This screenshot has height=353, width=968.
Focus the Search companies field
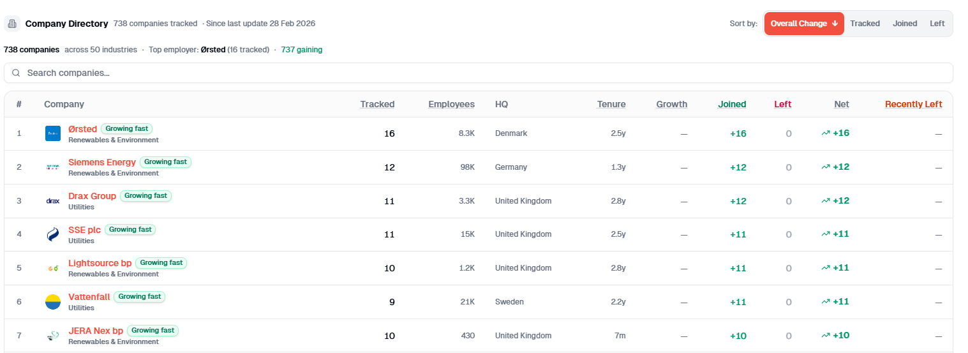(479, 73)
